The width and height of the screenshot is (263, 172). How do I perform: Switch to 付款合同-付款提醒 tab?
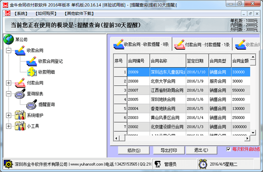[202, 45]
